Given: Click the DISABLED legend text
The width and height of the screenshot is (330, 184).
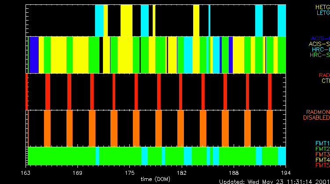Looking at the screenshot, I should [x=316, y=117].
